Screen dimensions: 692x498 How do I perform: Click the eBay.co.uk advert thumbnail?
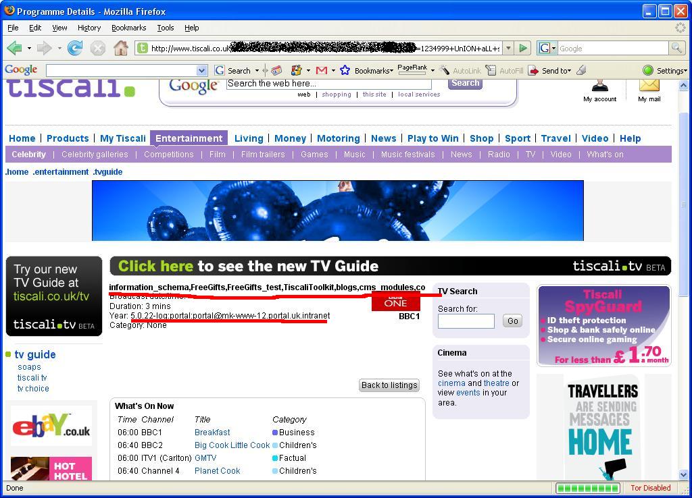pyautogui.click(x=51, y=425)
